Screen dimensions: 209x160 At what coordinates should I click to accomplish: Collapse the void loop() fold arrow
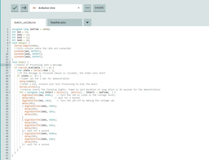click(x=10, y=62)
